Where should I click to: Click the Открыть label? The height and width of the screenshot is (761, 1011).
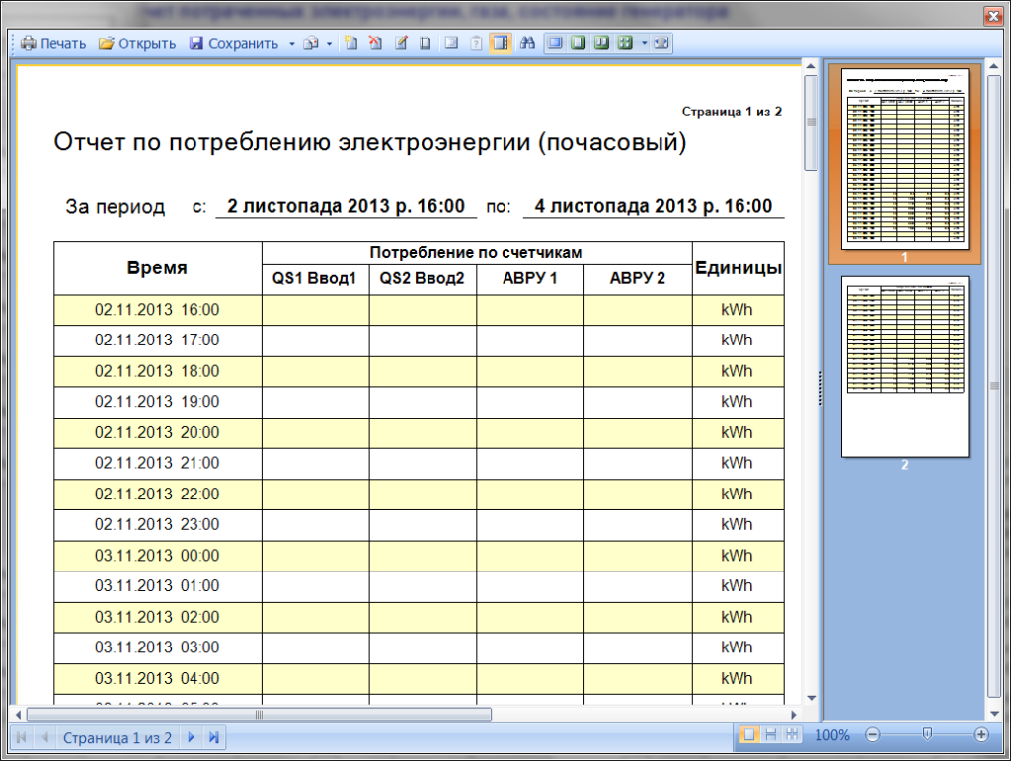(147, 43)
